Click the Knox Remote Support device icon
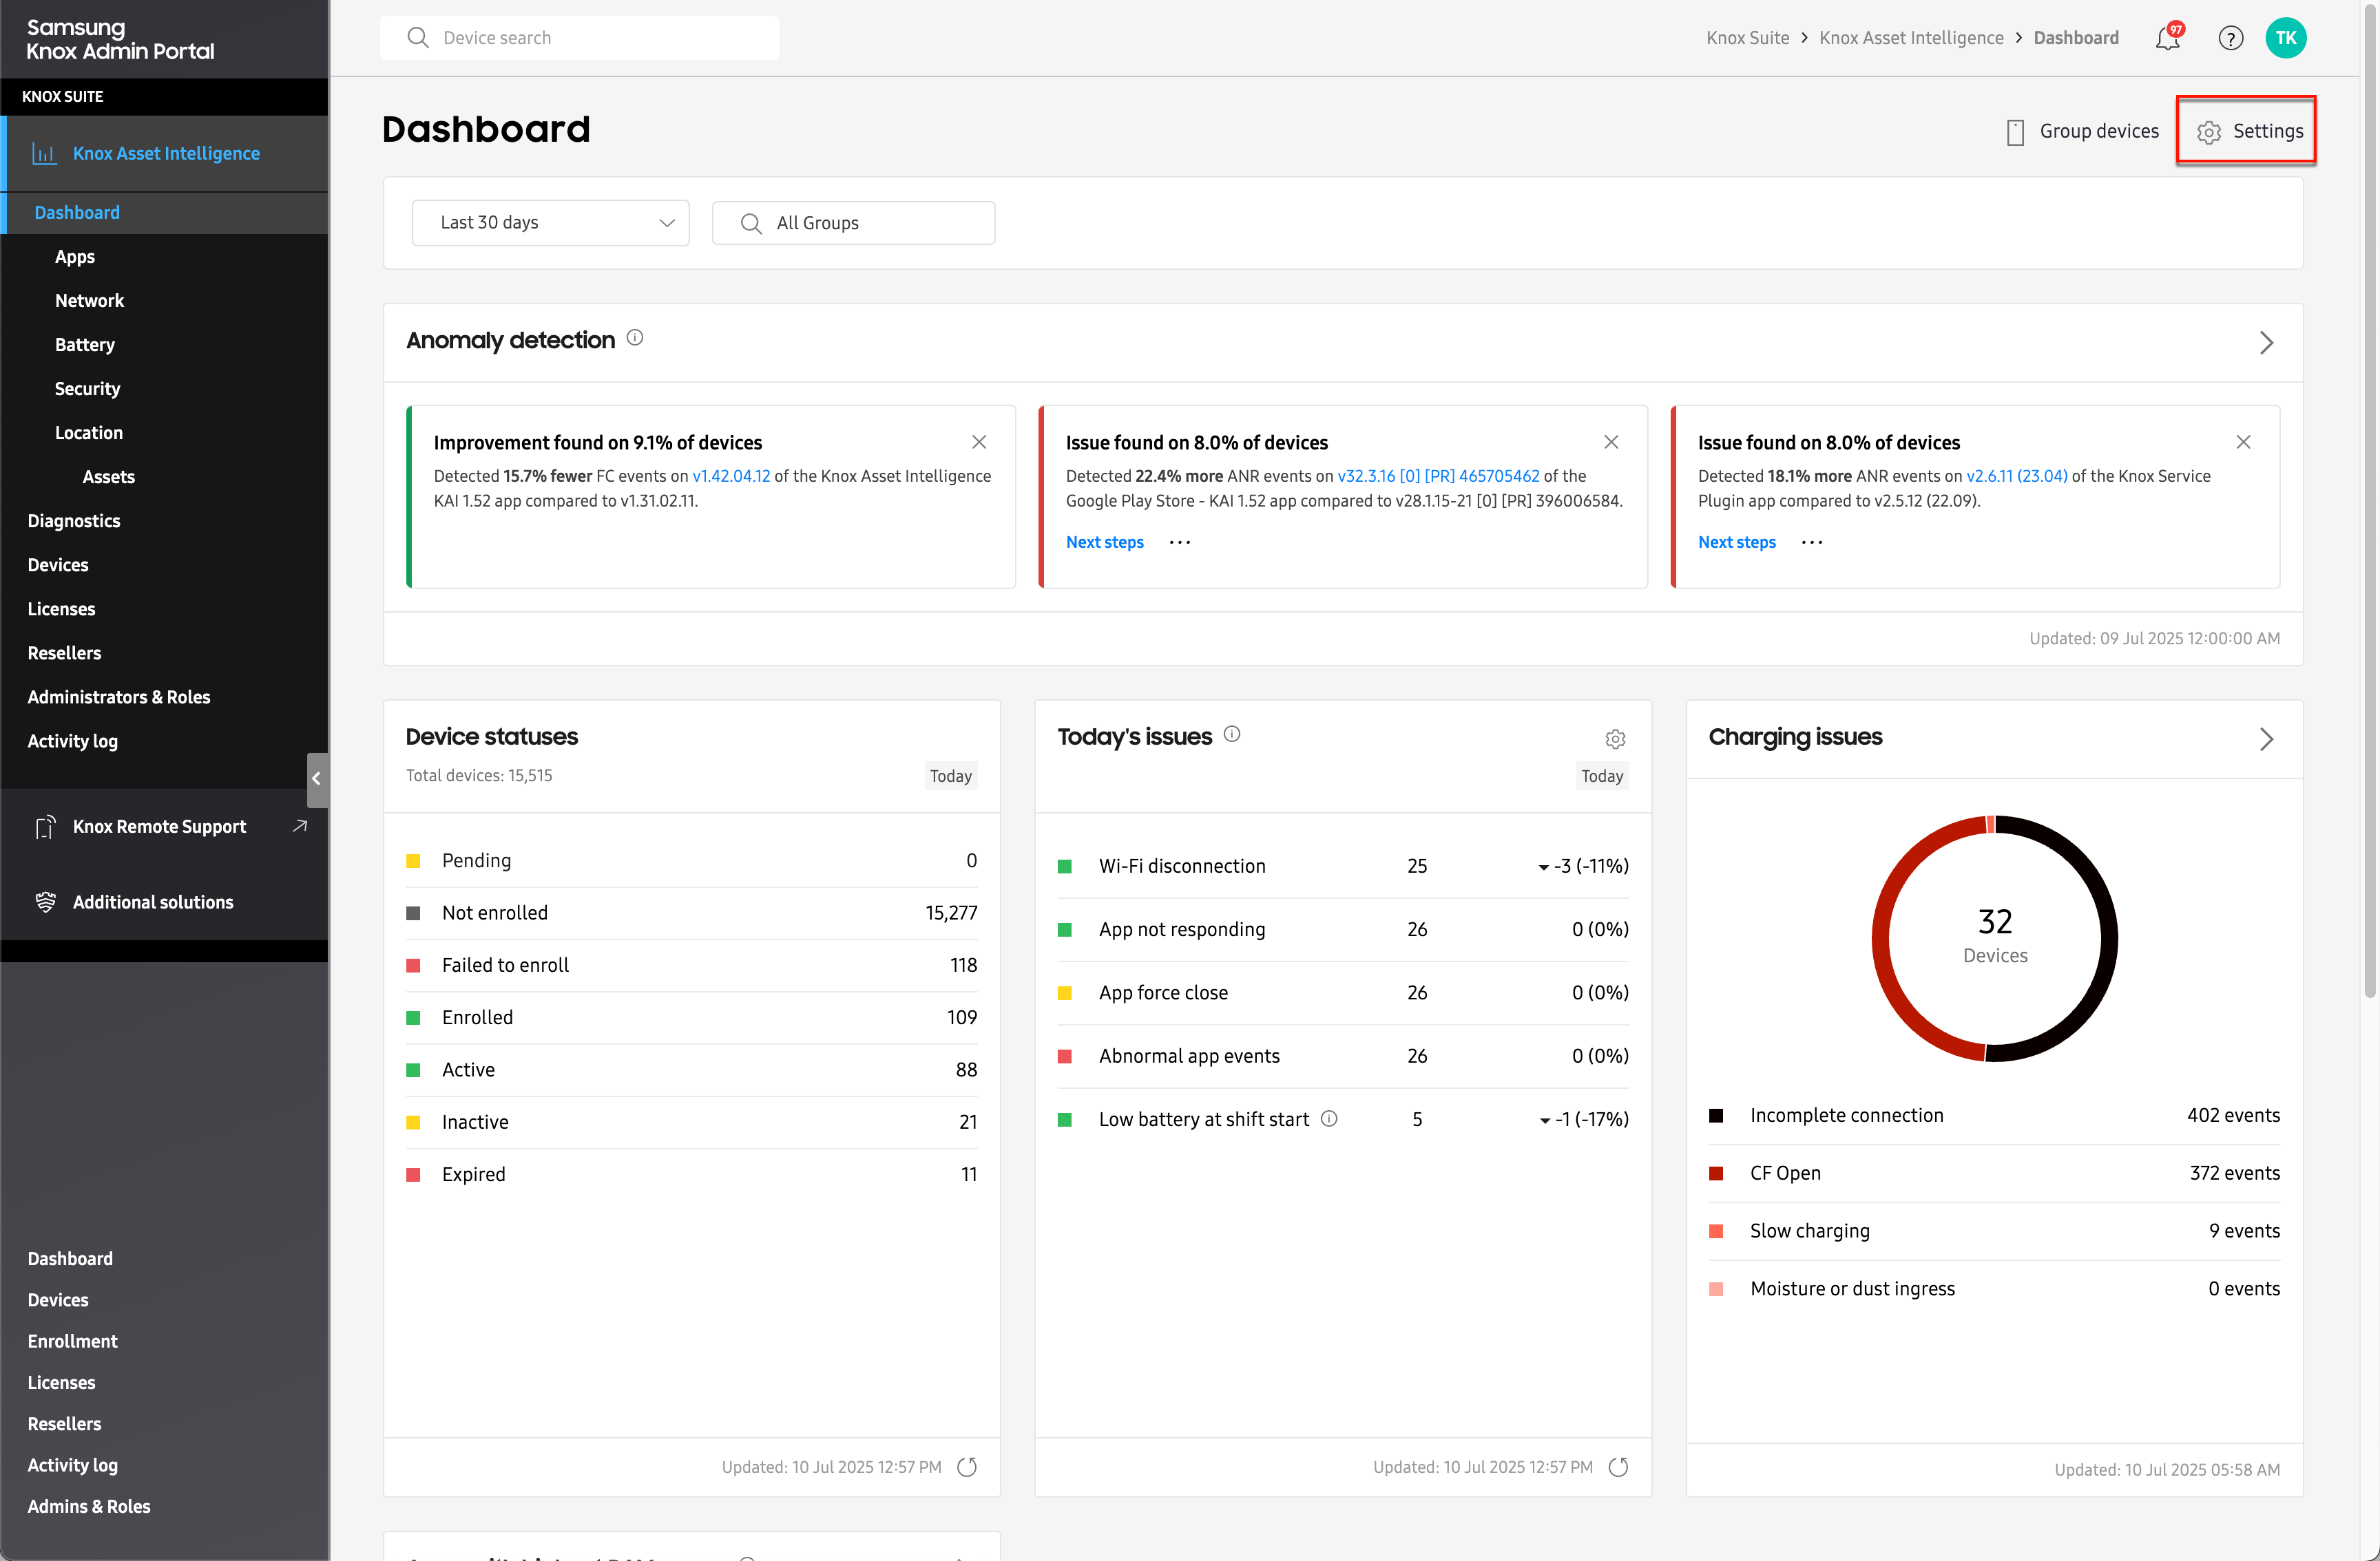Viewport: 2380px width, 1561px height. [45, 827]
